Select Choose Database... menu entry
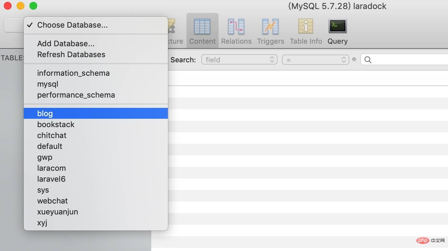Image resolution: width=448 pixels, height=251 pixels. [96, 25]
